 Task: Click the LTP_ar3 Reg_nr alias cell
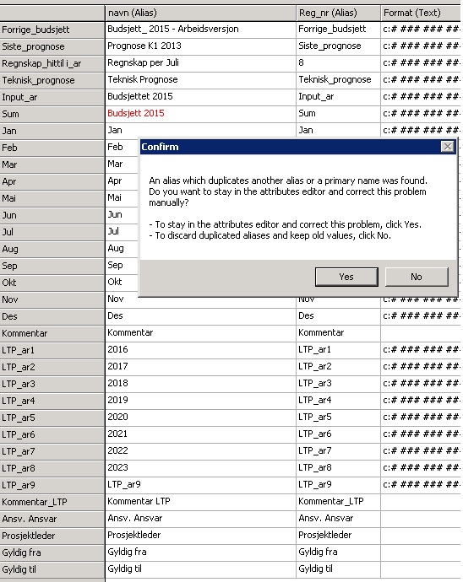coord(339,384)
